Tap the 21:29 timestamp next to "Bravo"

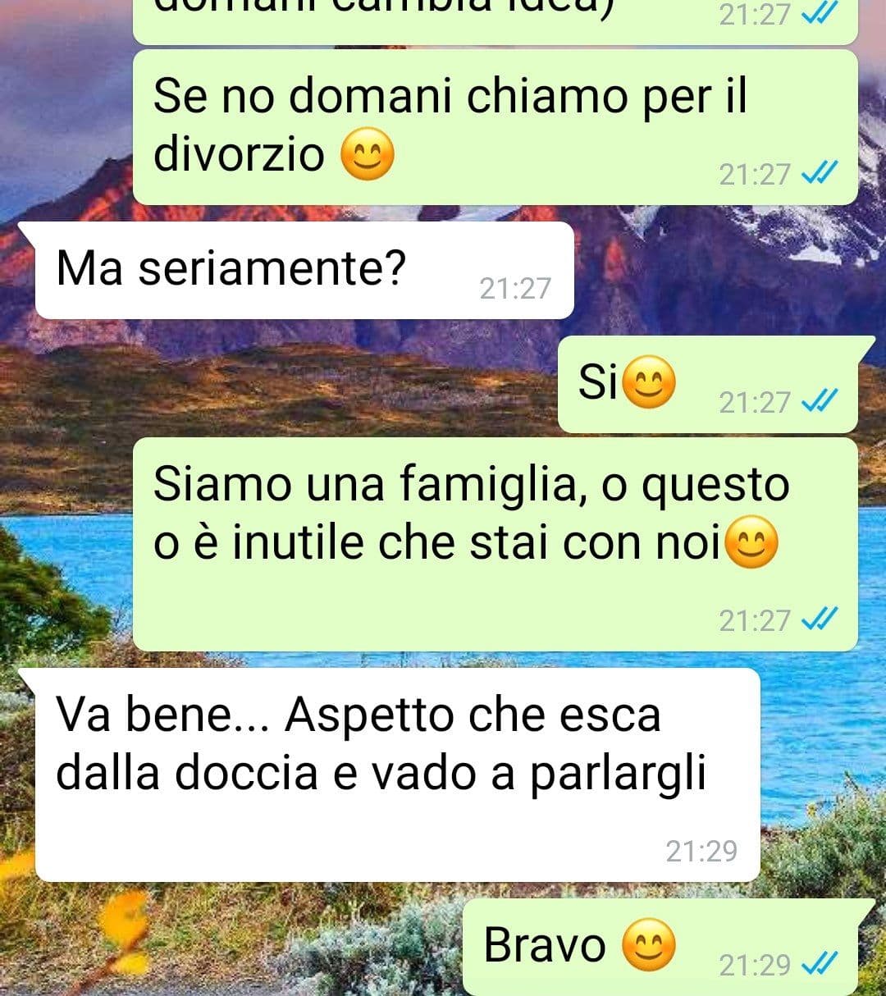(x=755, y=965)
